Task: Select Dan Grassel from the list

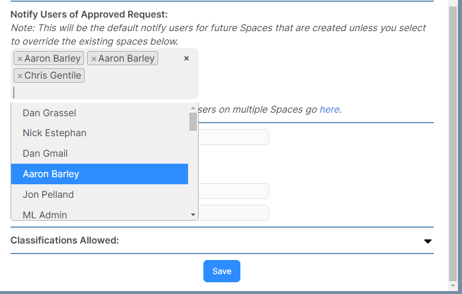Action: coord(99,113)
